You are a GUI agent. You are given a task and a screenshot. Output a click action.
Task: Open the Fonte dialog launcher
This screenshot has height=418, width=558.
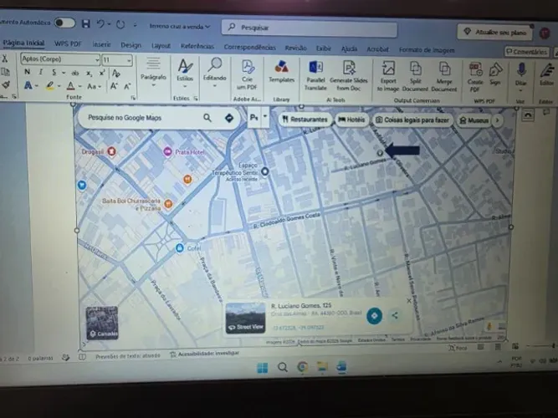pos(133,98)
